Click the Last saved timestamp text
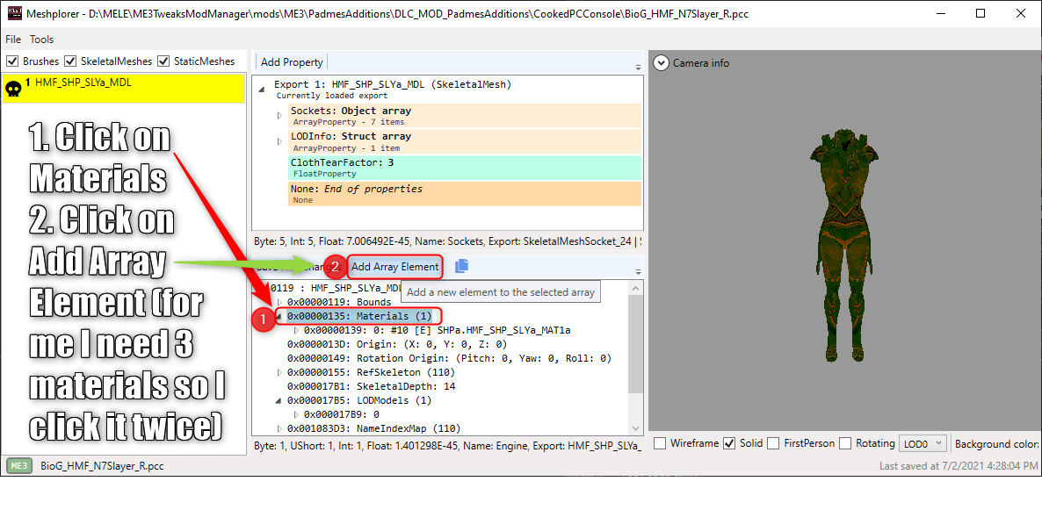The height and width of the screenshot is (510, 1042). 958,466
